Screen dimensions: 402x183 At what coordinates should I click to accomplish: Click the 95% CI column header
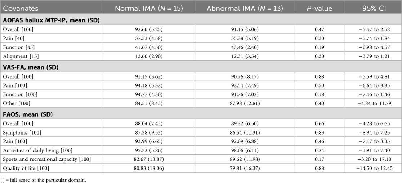coord(372,8)
